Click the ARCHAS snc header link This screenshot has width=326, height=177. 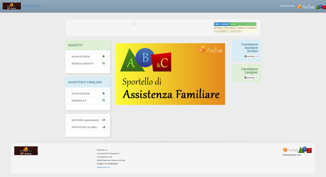[x=32, y=6]
